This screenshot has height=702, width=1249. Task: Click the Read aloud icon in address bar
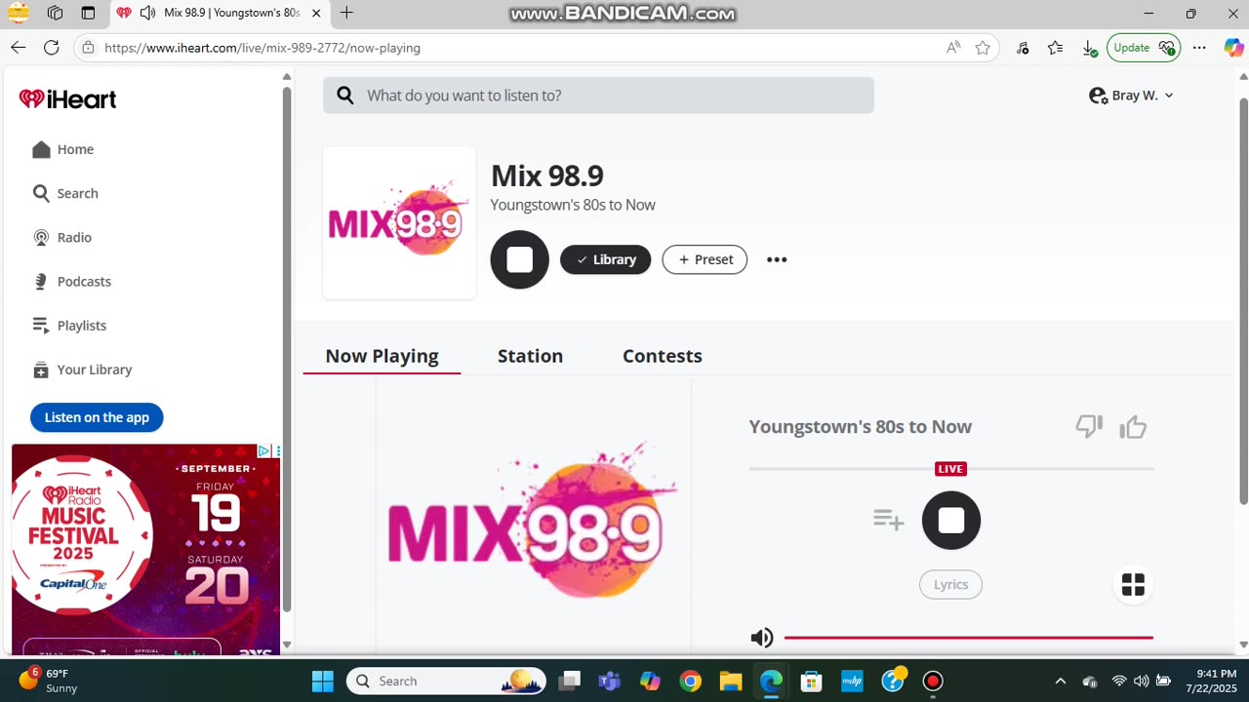[x=953, y=48]
